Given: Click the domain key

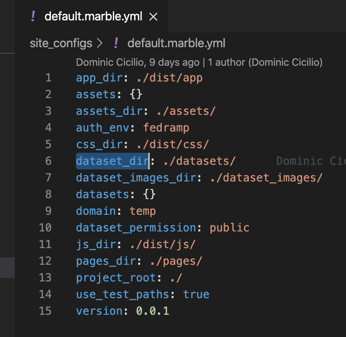Looking at the screenshot, I should coord(96,212).
